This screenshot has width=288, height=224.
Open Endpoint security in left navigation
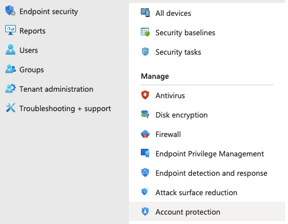(x=49, y=12)
